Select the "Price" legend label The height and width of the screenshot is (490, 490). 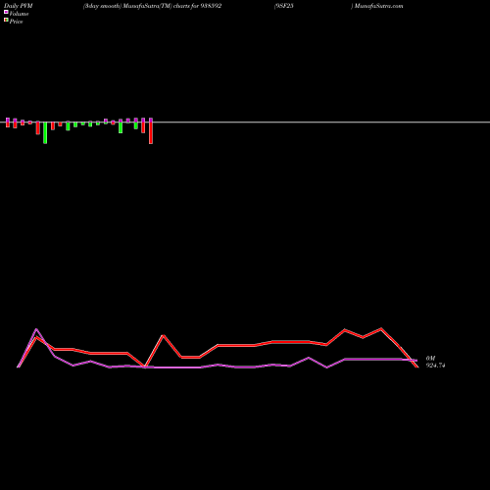point(16,22)
